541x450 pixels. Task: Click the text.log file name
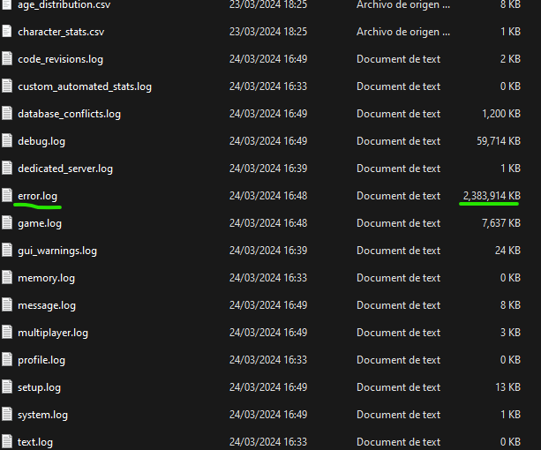(35, 442)
